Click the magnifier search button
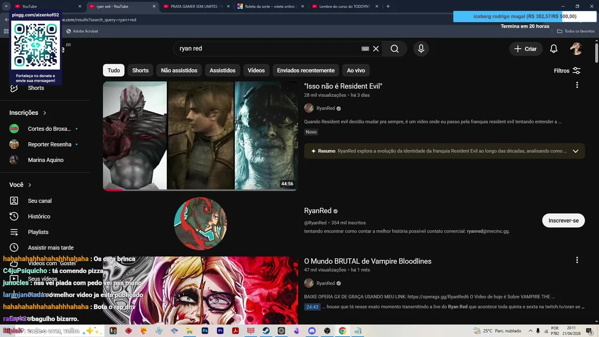This screenshot has width=599, height=337. click(x=394, y=49)
